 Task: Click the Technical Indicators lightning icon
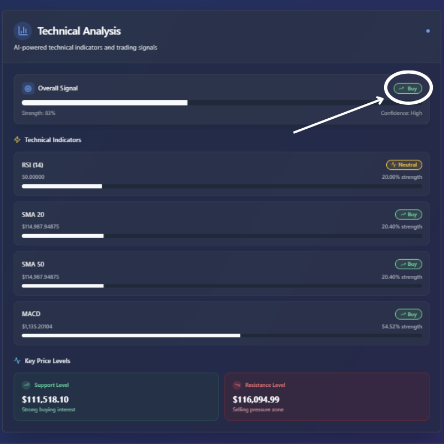(17, 140)
